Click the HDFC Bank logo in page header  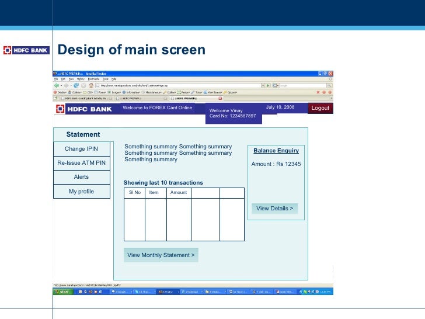(x=84, y=109)
